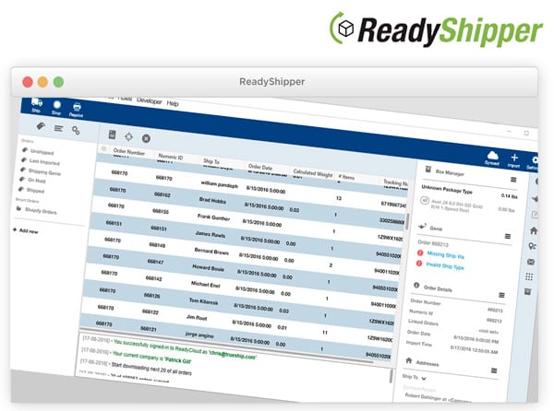Click the Box Manager box icon

point(428,170)
